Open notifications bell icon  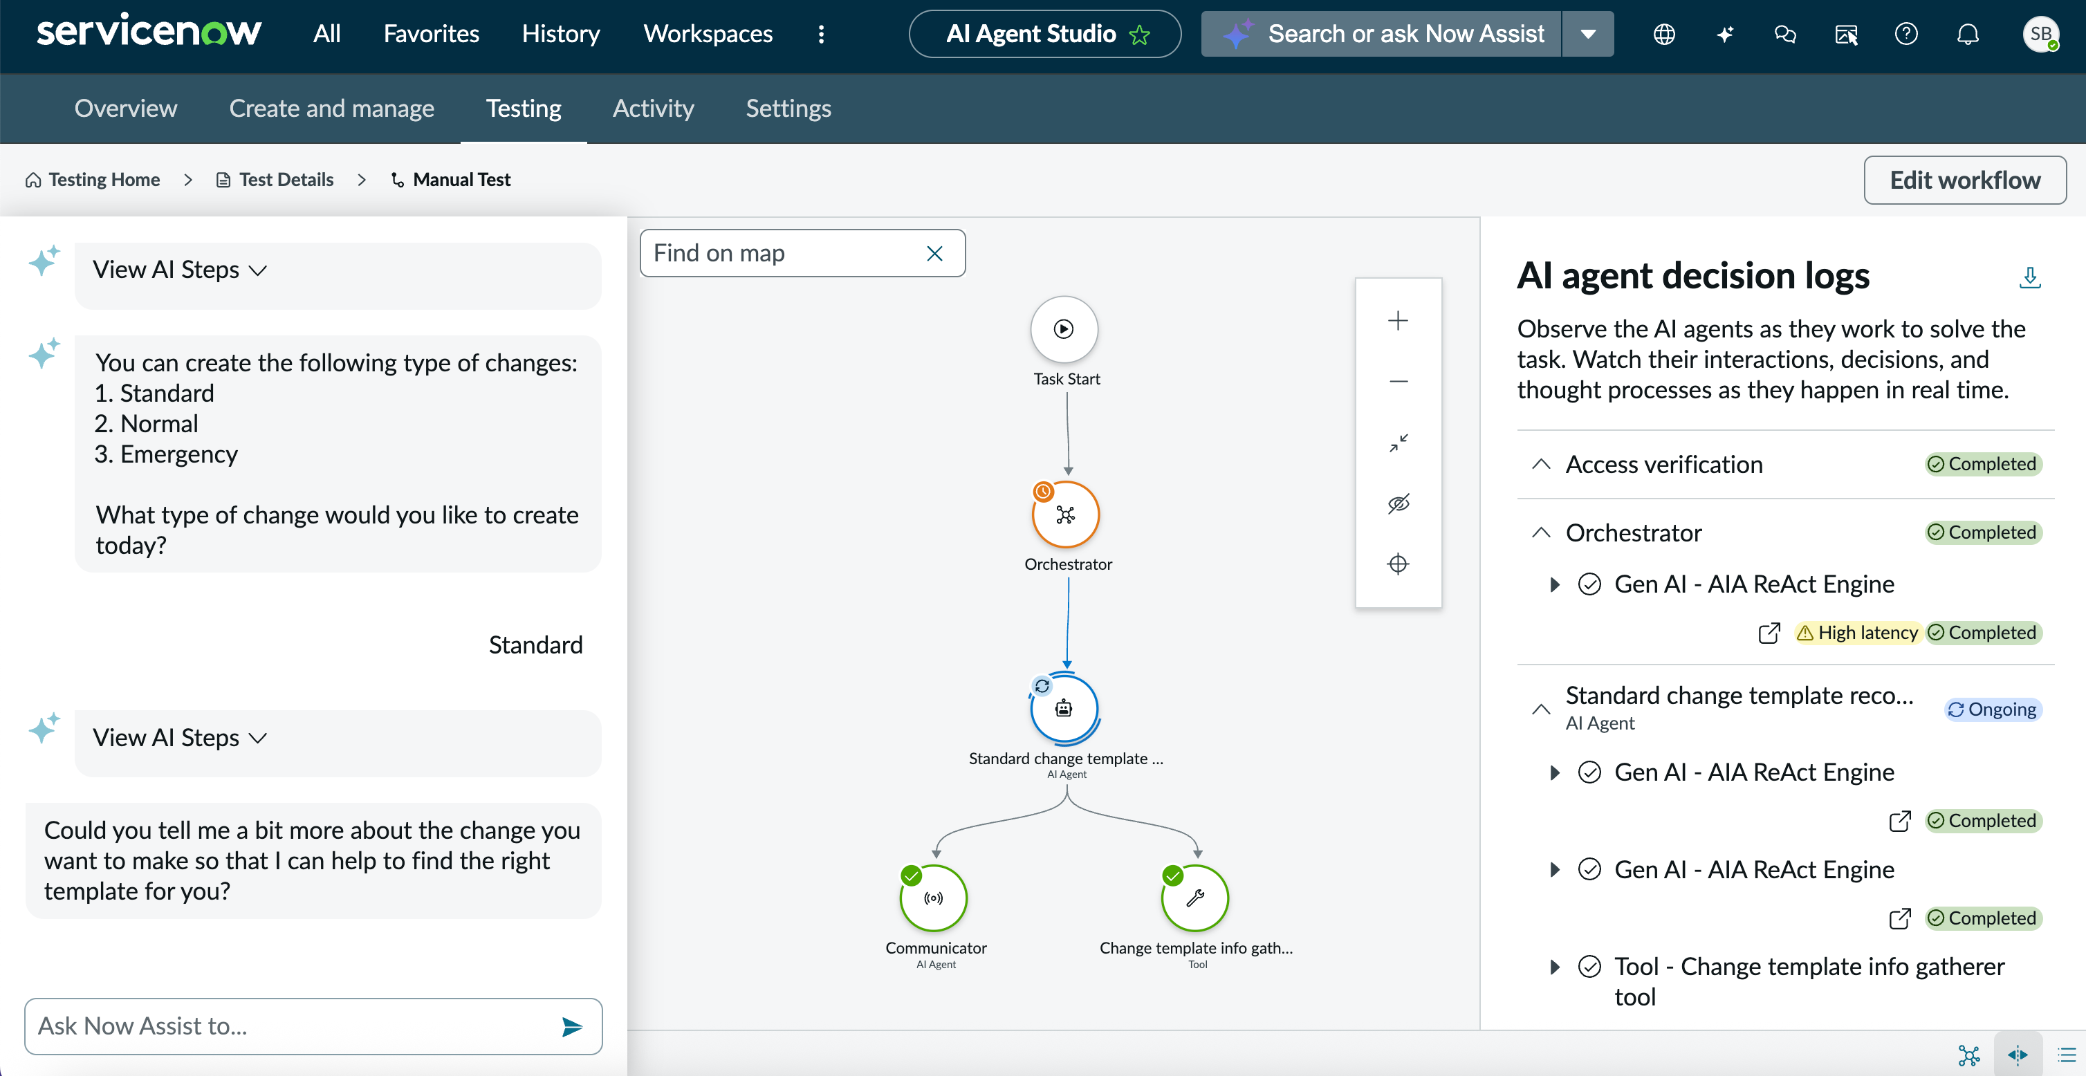pos(1968,34)
